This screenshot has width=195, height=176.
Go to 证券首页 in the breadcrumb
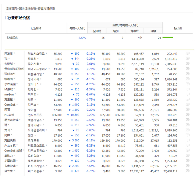[11, 8]
